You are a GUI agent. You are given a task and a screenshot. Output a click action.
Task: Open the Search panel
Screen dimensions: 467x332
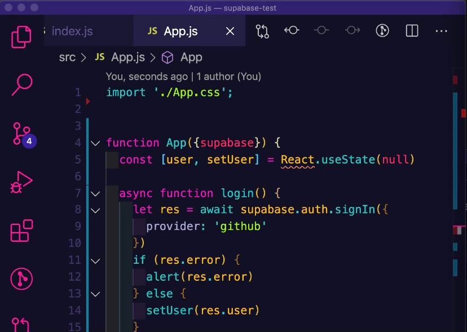click(21, 85)
